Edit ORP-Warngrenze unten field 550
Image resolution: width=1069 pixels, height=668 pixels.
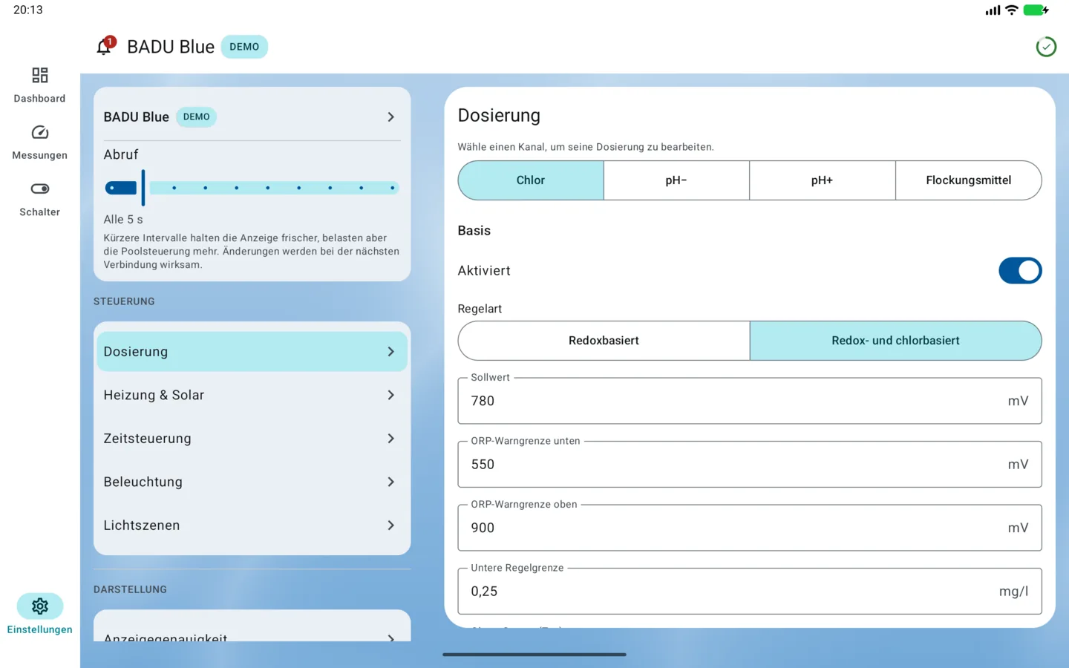[750, 465]
